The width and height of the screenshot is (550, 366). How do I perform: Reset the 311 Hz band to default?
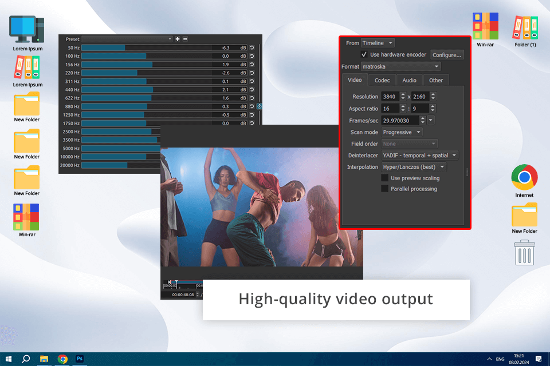[252, 81]
